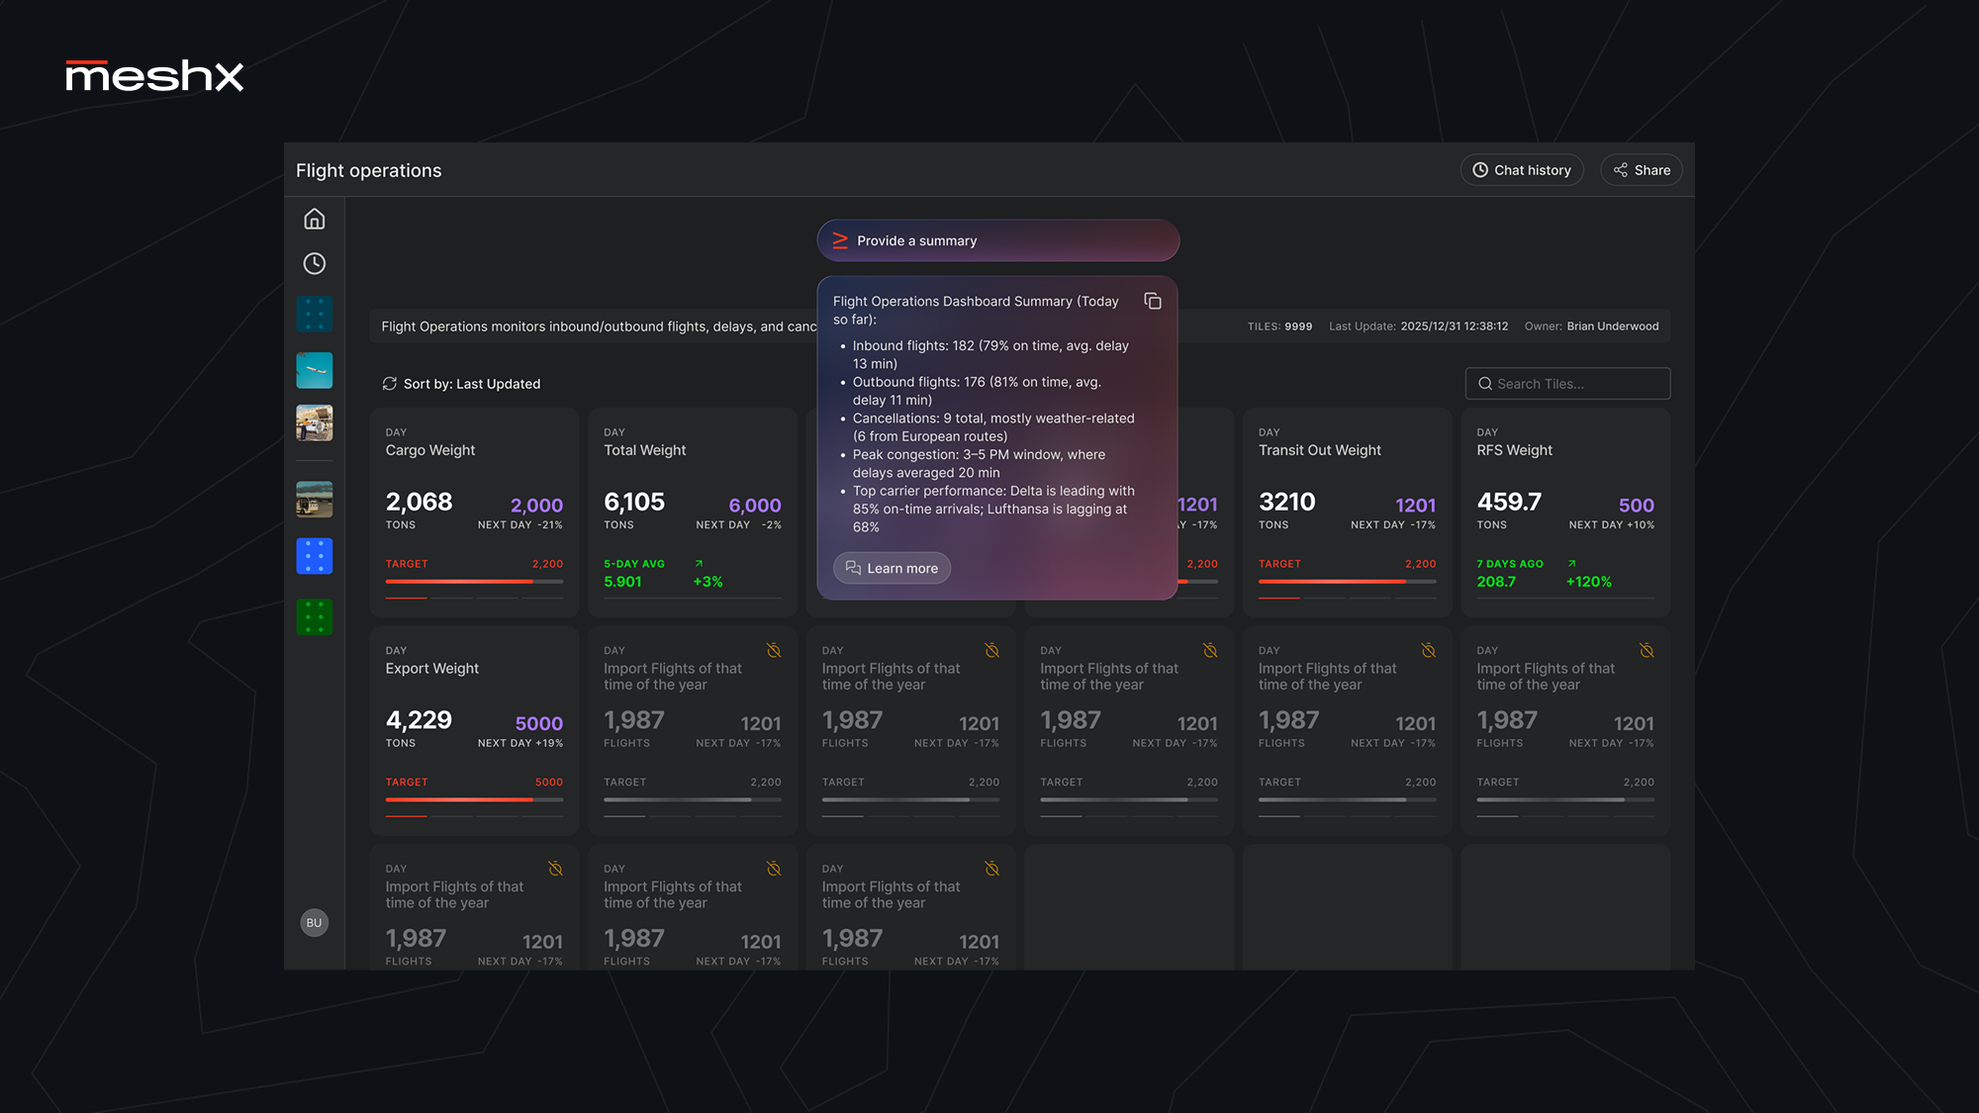Click the 7 days ago value 208.7
This screenshot has width=1979, height=1113.
click(1496, 582)
